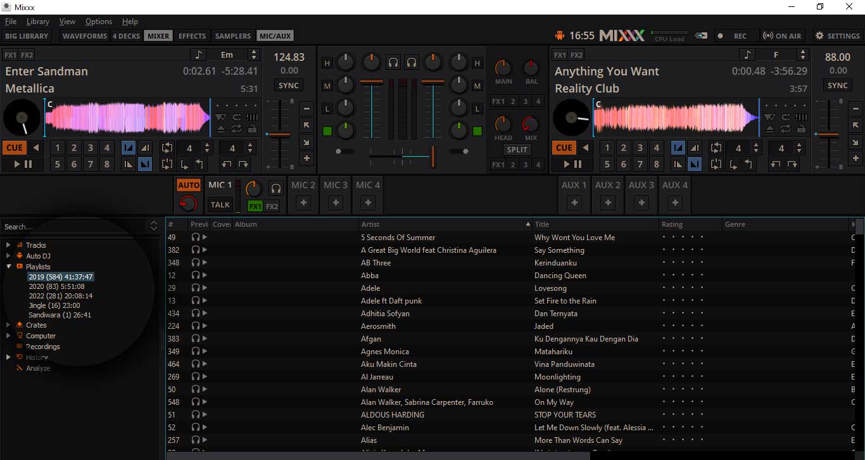Click the left deck play/pause button
This screenshot has width=865, height=460.
(x=23, y=165)
